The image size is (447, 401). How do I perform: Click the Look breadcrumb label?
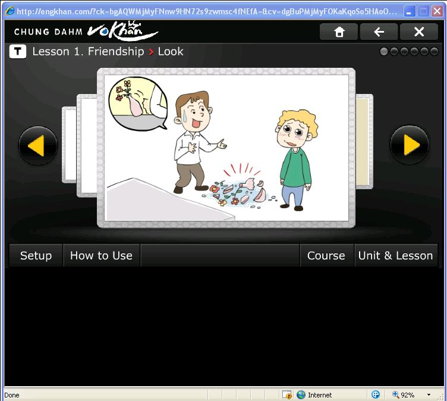point(171,52)
